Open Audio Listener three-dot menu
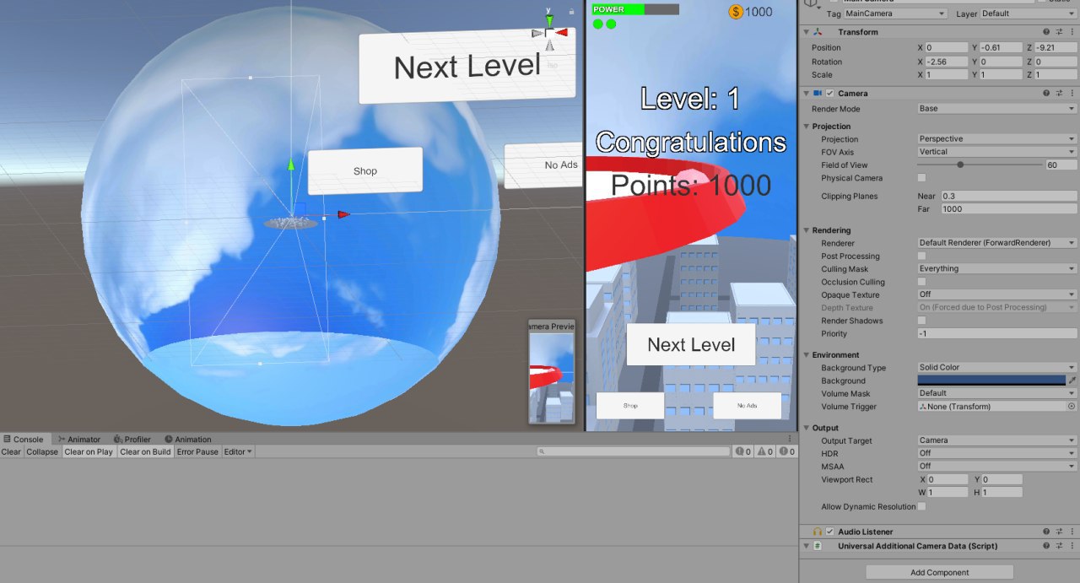 click(x=1072, y=532)
